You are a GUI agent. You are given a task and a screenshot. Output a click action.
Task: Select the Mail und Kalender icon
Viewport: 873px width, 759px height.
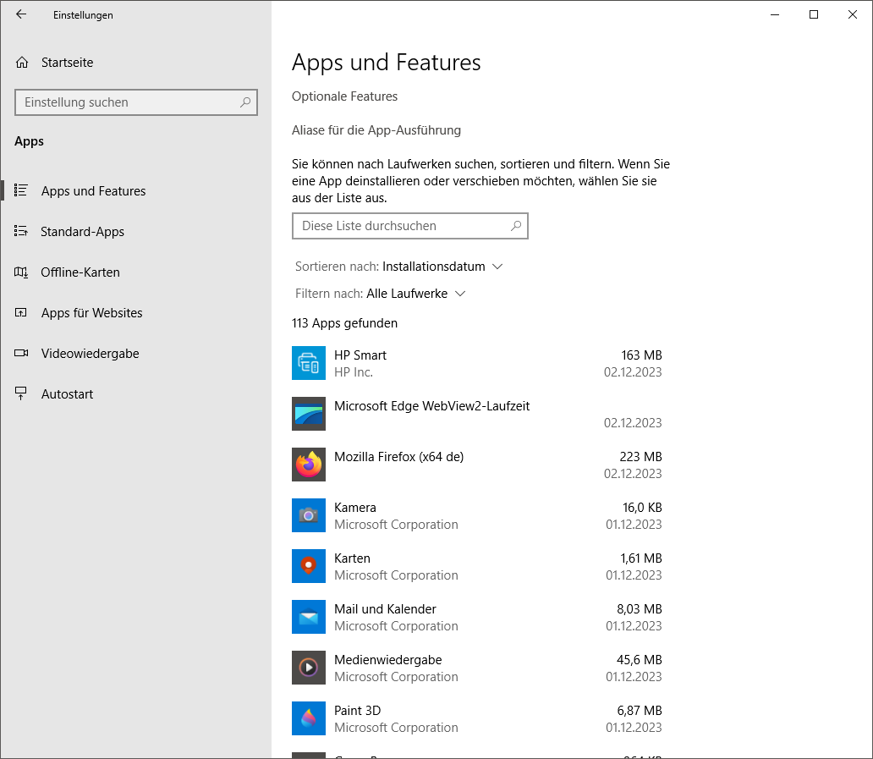click(x=309, y=617)
